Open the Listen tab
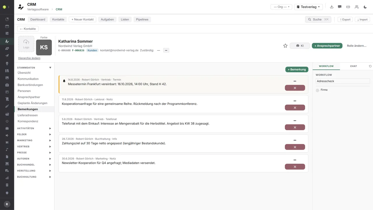Image resolution: width=373 pixels, height=210 pixels. pyautogui.click(x=125, y=20)
